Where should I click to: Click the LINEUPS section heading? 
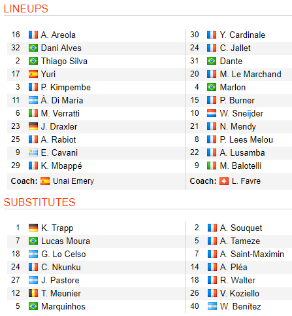(26, 9)
